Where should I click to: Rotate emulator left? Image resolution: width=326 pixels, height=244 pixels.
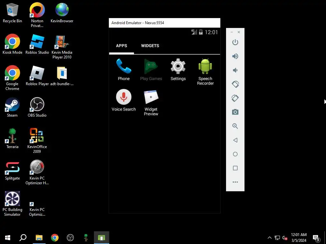(235, 84)
